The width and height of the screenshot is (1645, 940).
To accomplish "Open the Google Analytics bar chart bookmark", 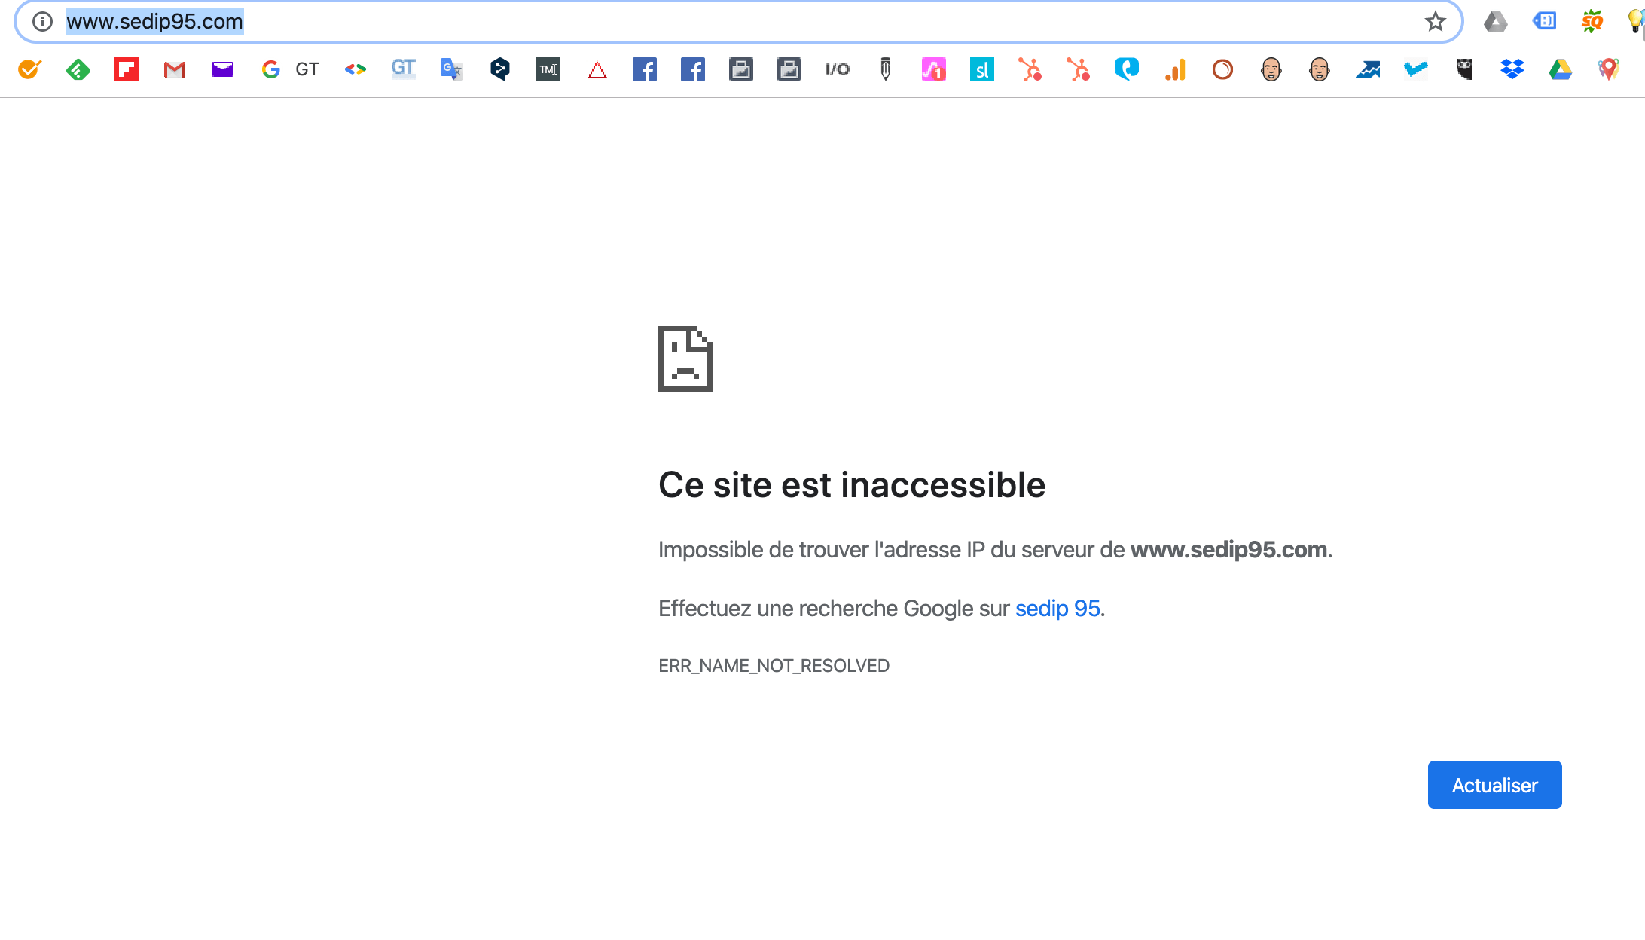I will click(1175, 70).
